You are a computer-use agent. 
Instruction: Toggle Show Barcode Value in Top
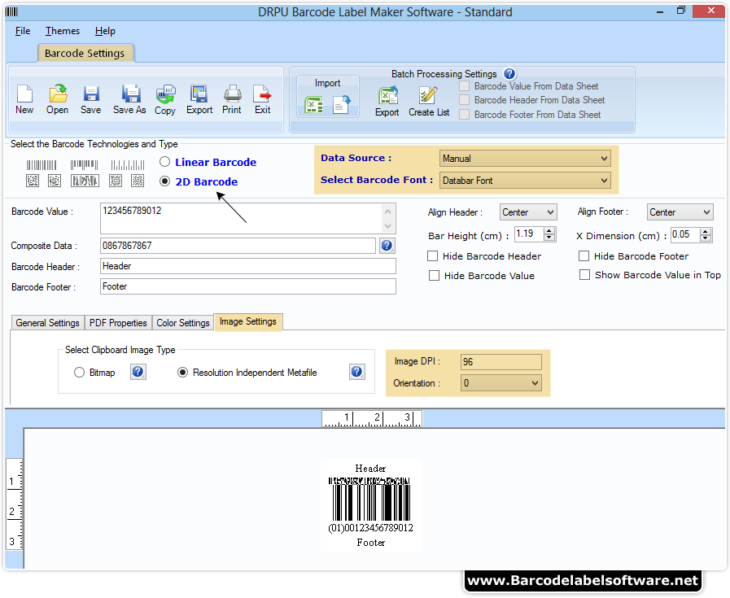coord(585,274)
